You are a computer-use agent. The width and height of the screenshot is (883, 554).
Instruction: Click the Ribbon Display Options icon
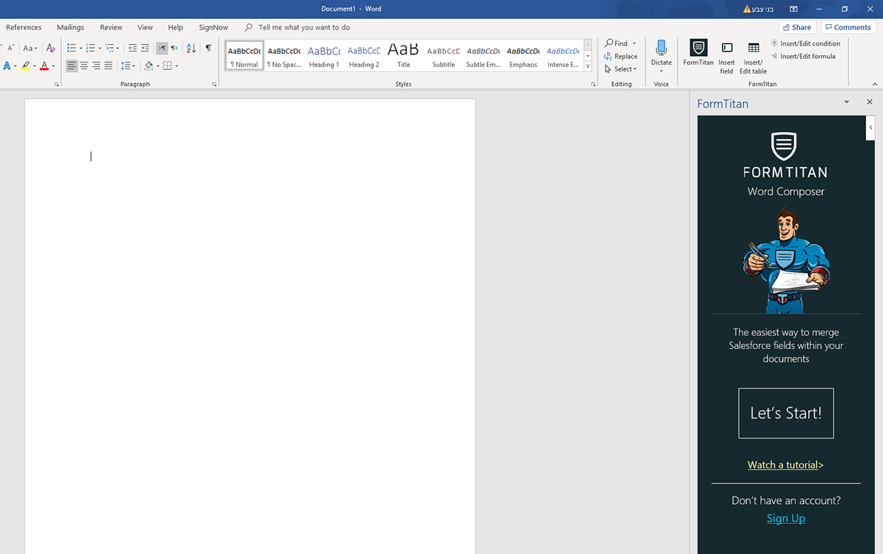pos(794,9)
